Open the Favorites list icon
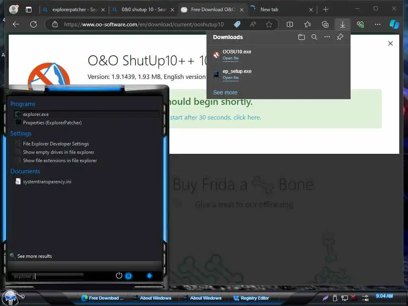Screen dimensions: 408x306 point(308,24)
